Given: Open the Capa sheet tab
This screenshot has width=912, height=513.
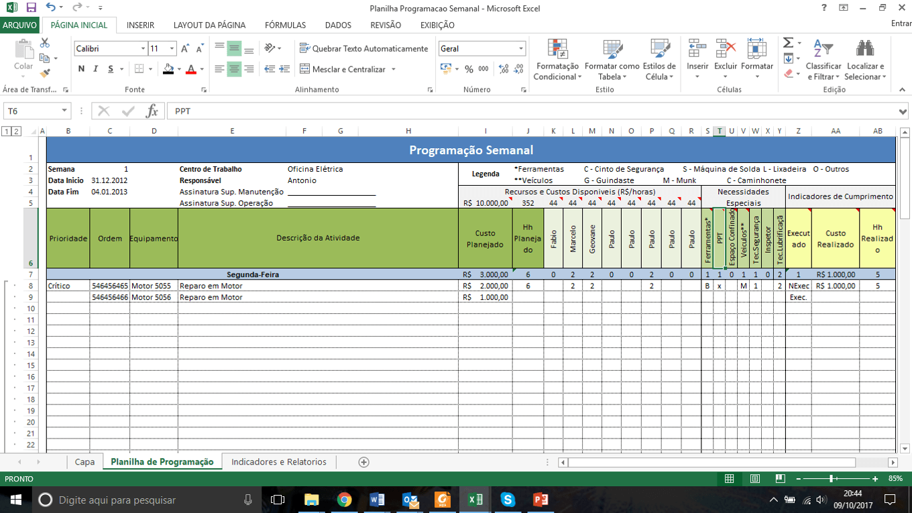Looking at the screenshot, I should 84,462.
